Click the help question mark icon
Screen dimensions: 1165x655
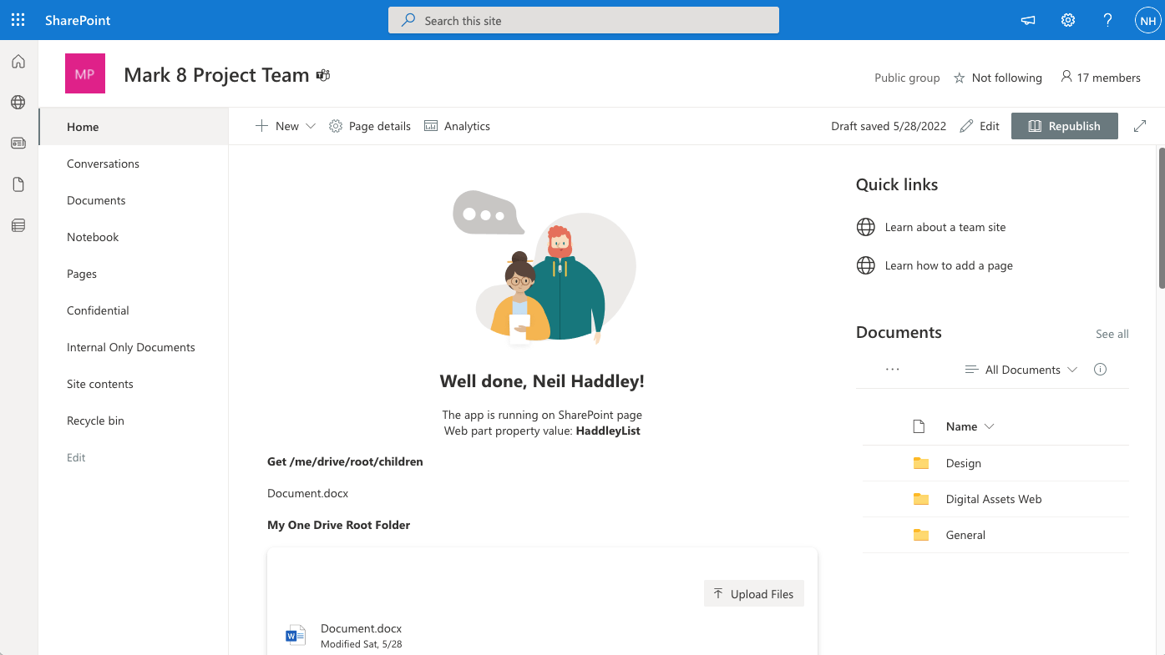coord(1107,20)
